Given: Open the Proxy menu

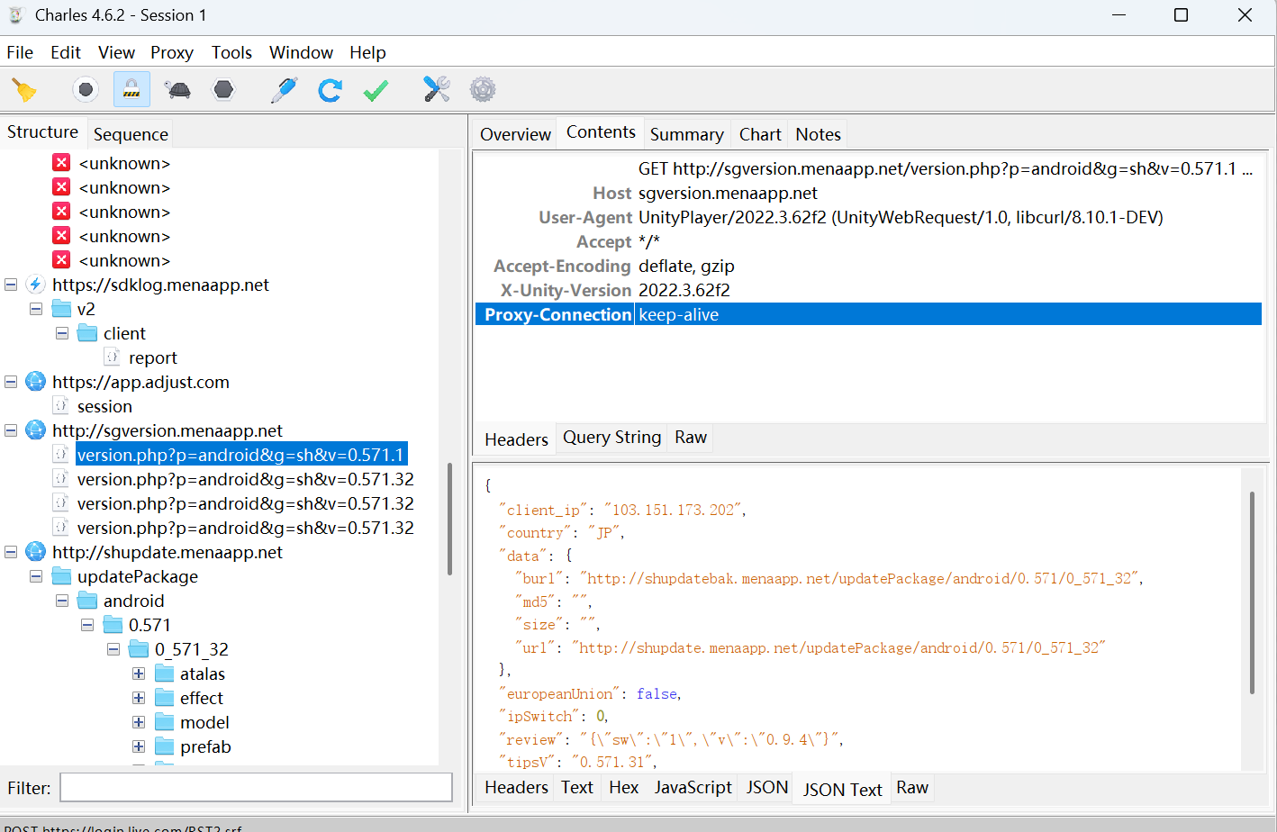Looking at the screenshot, I should tap(171, 52).
